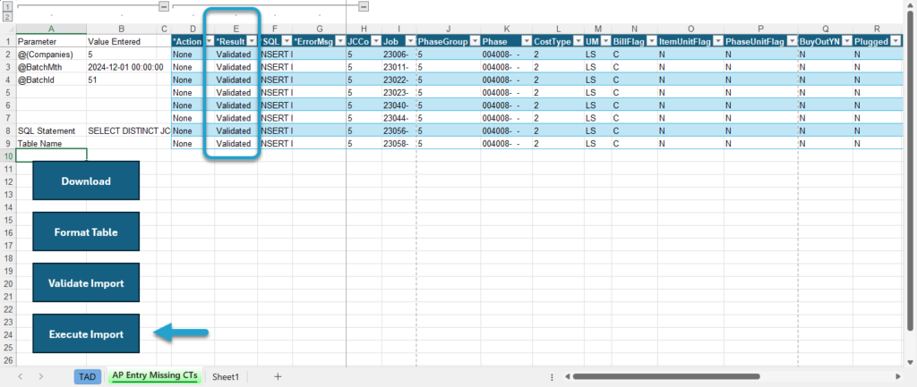Select Job cell 23056-
Viewport: 917px width, 387px height.
399,130
